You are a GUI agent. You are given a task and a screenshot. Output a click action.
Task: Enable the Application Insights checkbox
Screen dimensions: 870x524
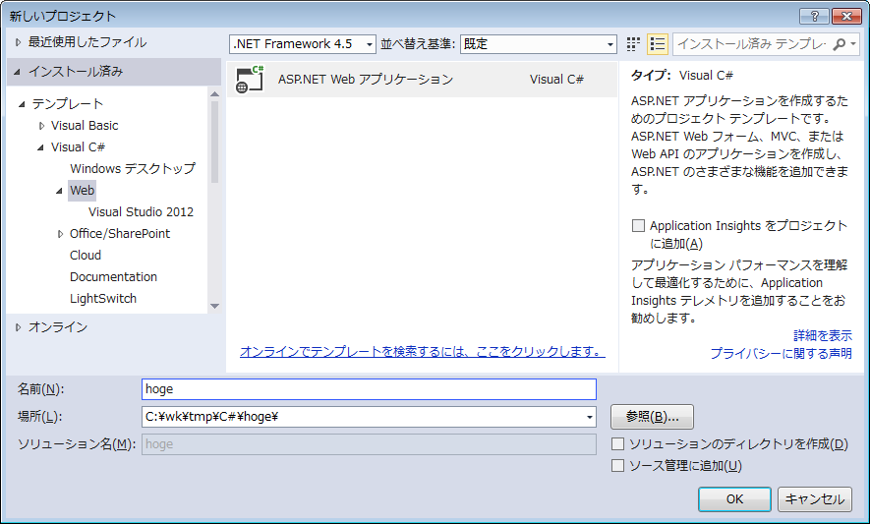639,226
